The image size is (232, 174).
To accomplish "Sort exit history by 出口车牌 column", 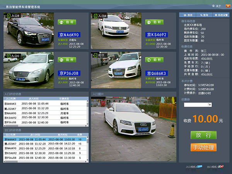I will click(10, 135).
